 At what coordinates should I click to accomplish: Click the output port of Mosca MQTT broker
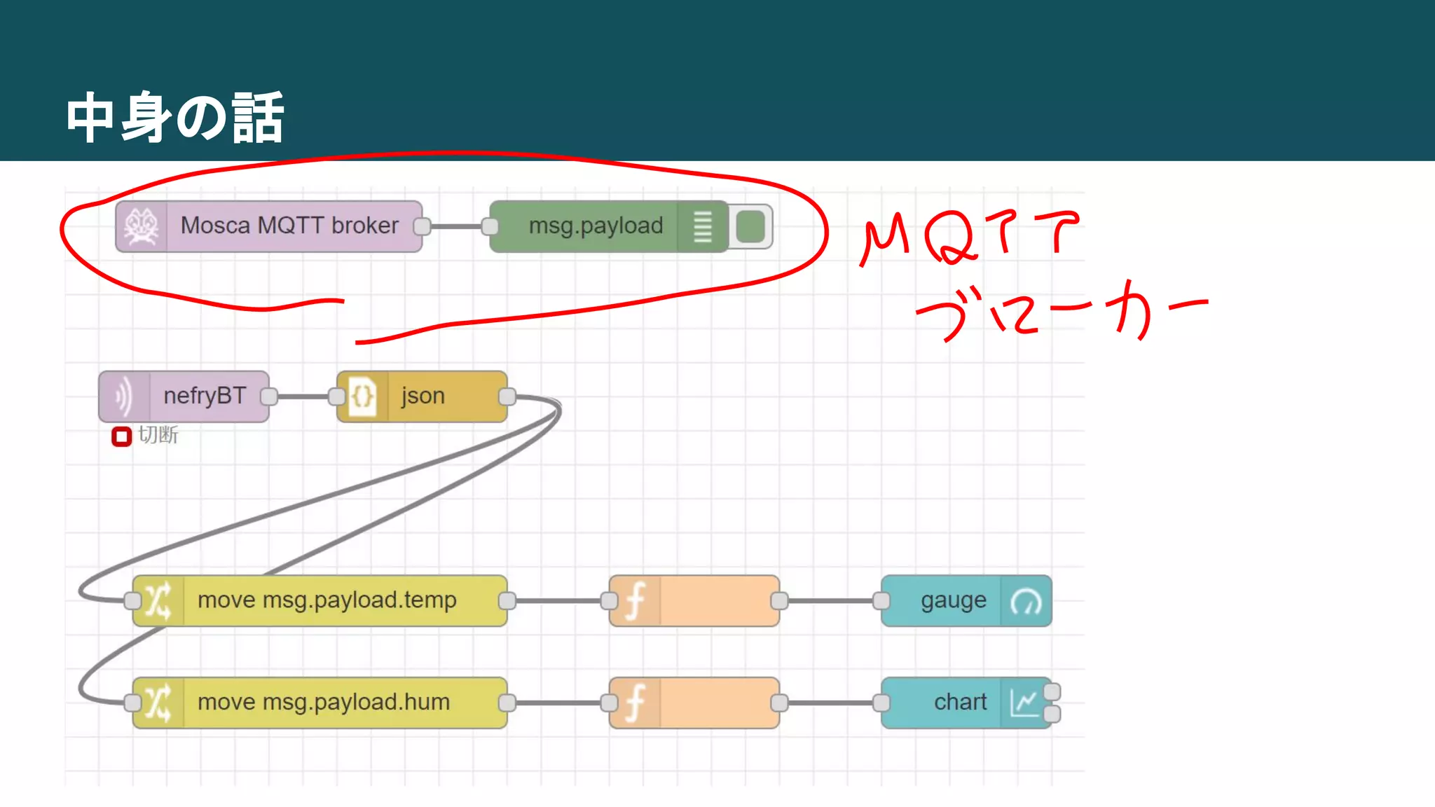pyautogui.click(x=422, y=226)
